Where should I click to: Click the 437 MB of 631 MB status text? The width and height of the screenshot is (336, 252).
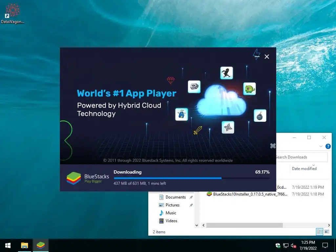tap(140, 183)
